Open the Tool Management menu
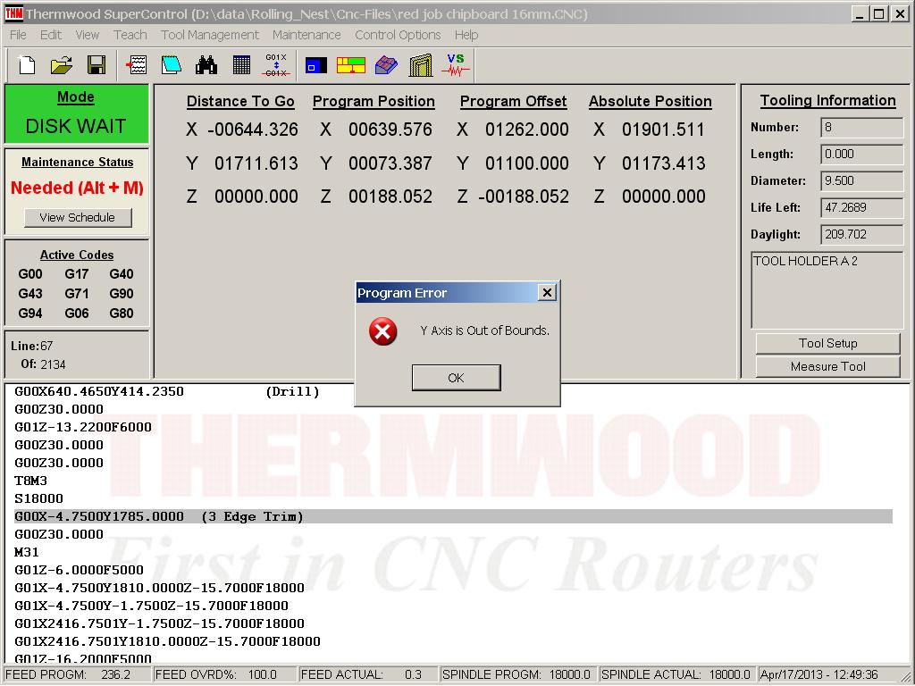The width and height of the screenshot is (915, 686). [209, 35]
